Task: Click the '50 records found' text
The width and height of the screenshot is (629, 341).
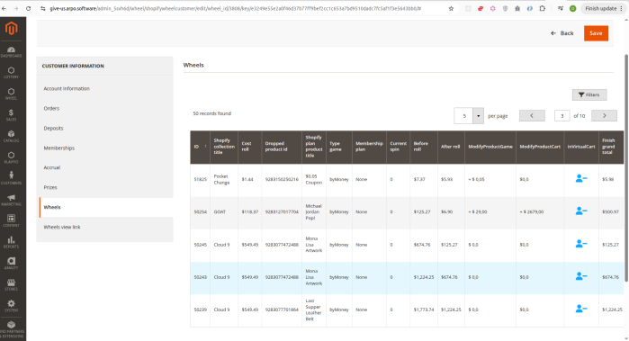Action: pos(211,113)
